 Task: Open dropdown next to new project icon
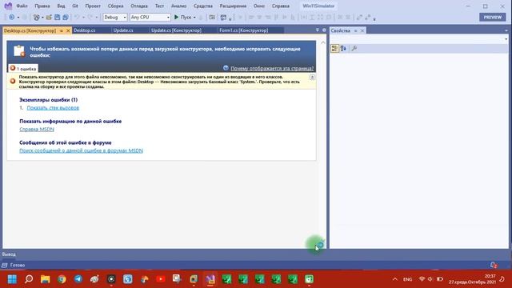(x=42, y=17)
